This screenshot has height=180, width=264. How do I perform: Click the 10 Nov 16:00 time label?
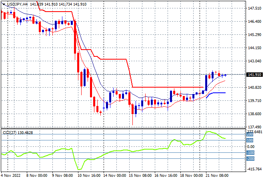[x=89, y=176]
